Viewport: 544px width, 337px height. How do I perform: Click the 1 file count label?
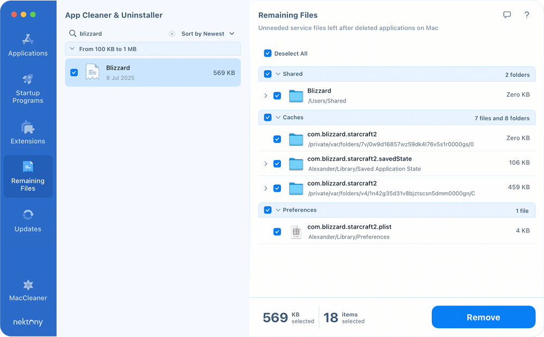tap(522, 211)
